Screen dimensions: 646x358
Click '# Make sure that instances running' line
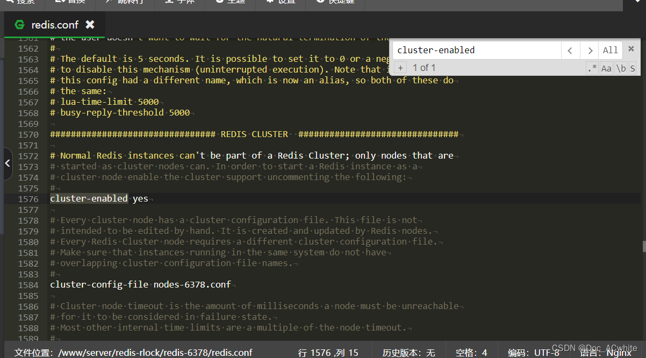click(x=218, y=253)
